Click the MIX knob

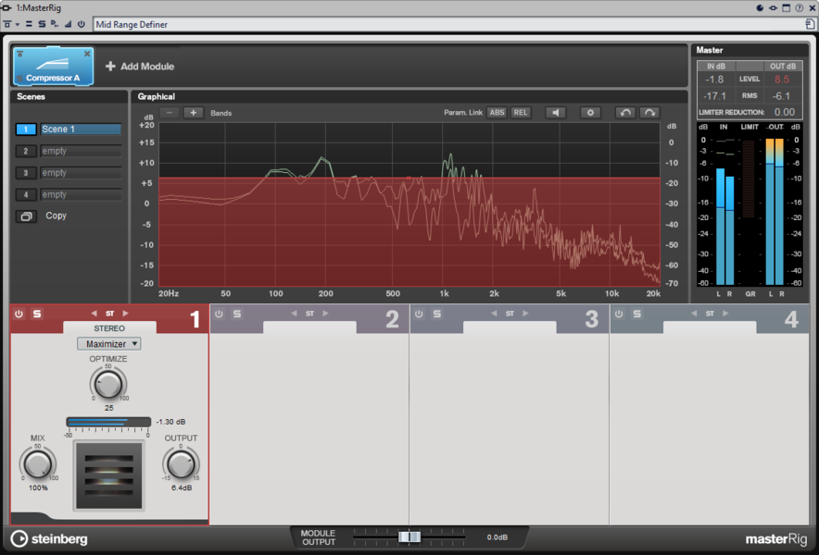(x=38, y=463)
